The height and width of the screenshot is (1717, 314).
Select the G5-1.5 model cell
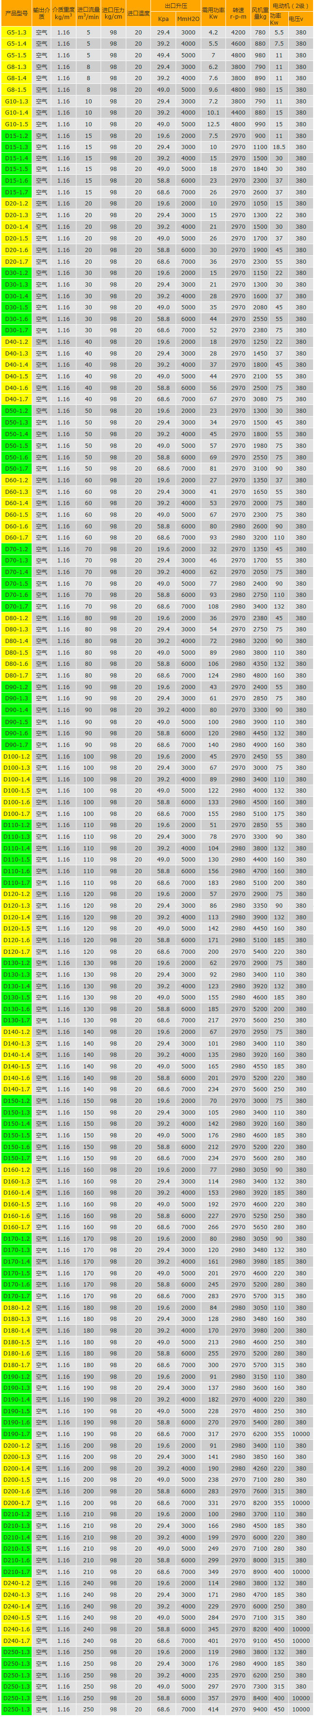[17, 55]
